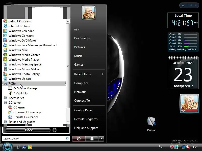Viewport: 202px width, 151px height.
Task: Click the slideshow picture gadget
Action: tap(189, 103)
